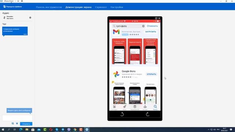Rotate phone view clockwise
The height and width of the screenshot is (132, 235).
coord(148,114)
